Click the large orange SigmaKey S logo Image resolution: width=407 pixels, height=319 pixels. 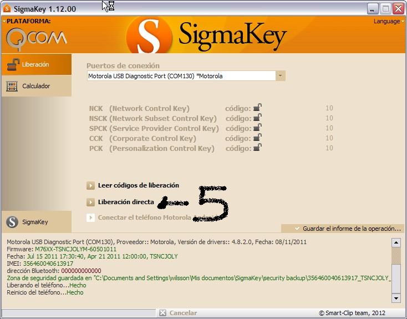[x=149, y=35]
